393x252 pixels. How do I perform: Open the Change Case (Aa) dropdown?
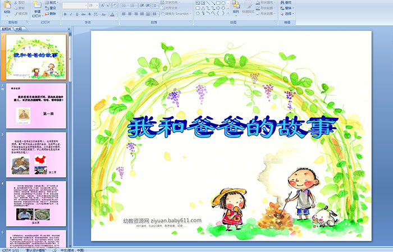point(104,14)
